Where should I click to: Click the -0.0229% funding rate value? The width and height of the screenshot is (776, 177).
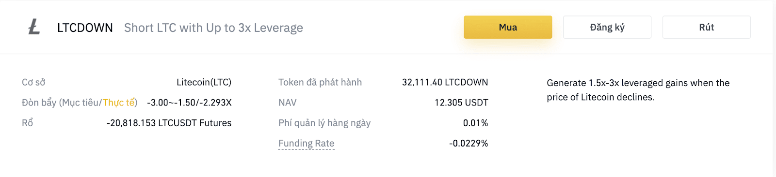click(469, 143)
